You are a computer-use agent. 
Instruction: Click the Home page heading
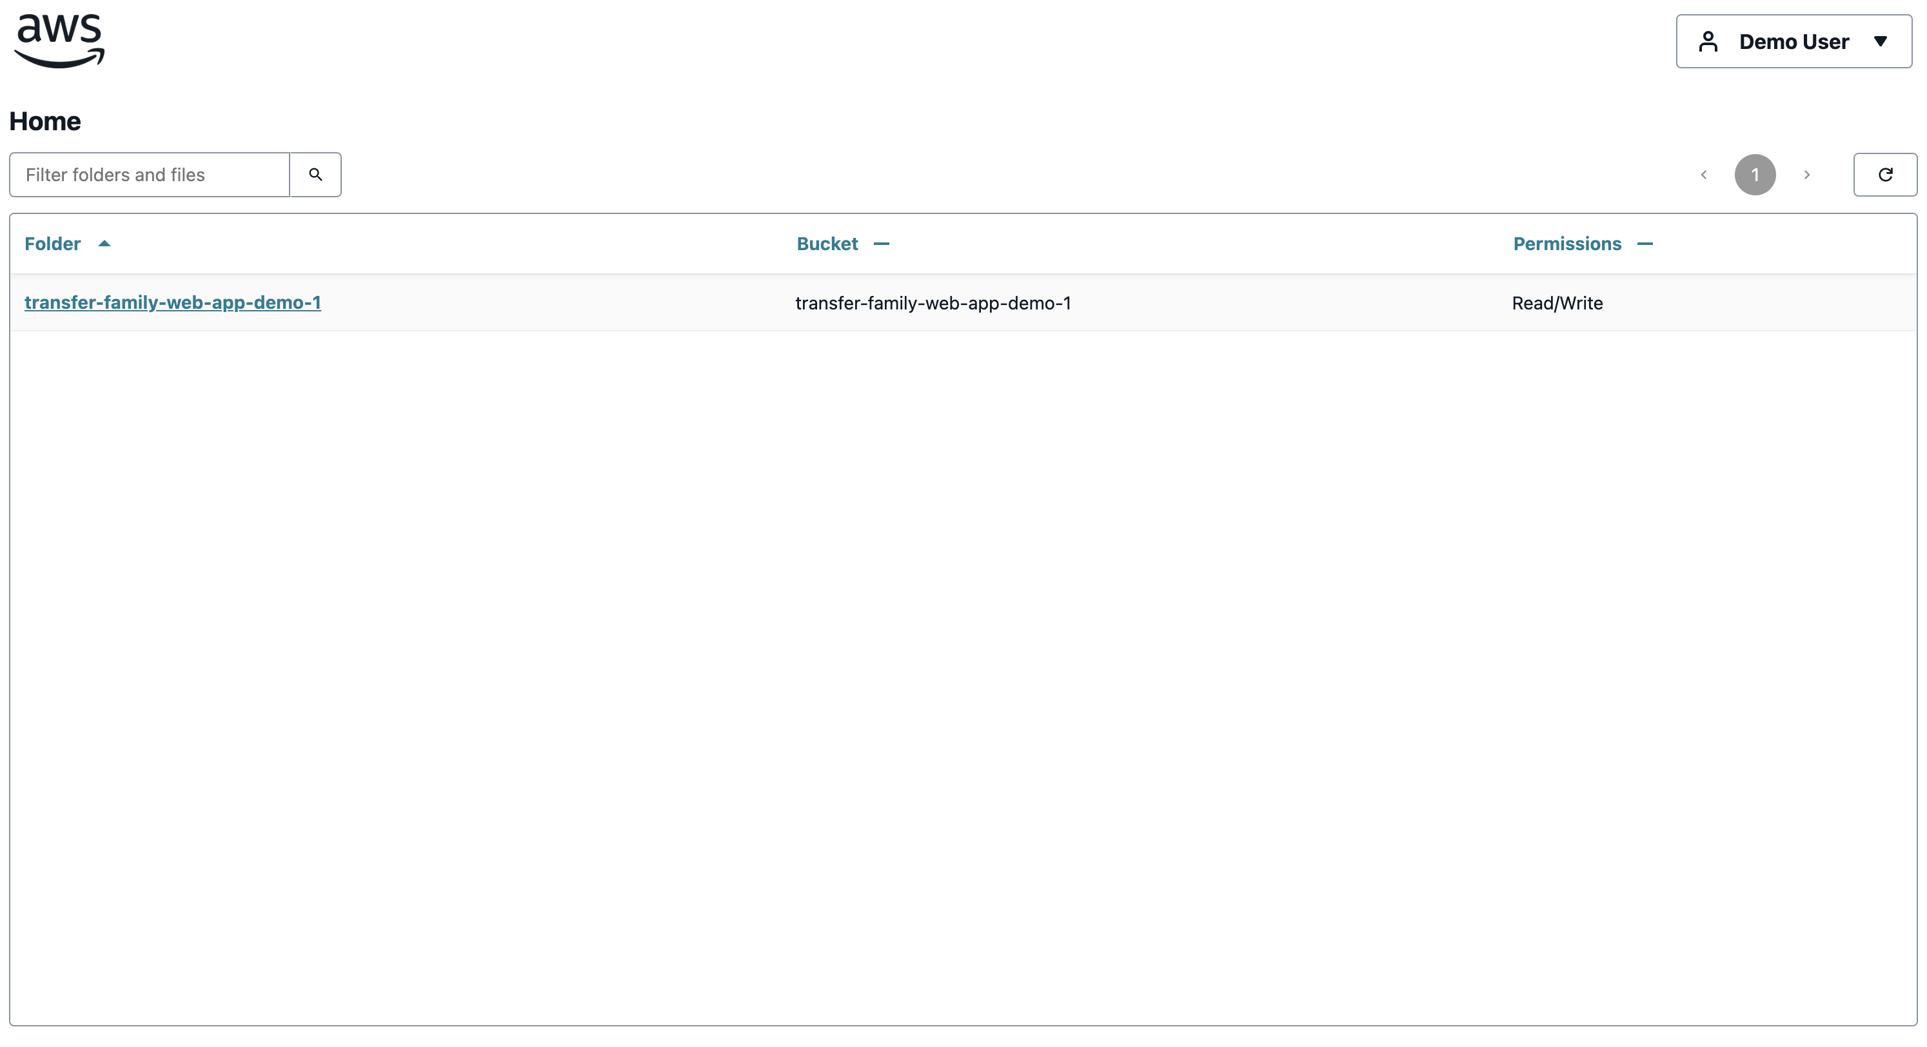(45, 121)
